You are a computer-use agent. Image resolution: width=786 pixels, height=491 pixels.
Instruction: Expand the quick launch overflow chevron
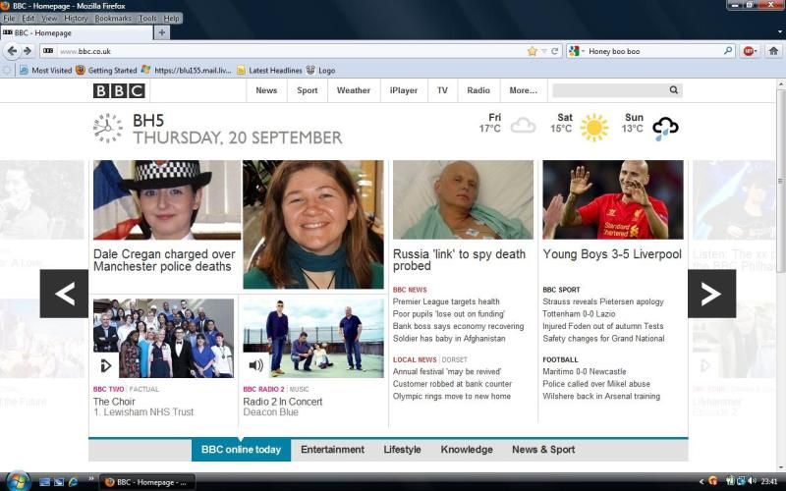[x=90, y=478]
